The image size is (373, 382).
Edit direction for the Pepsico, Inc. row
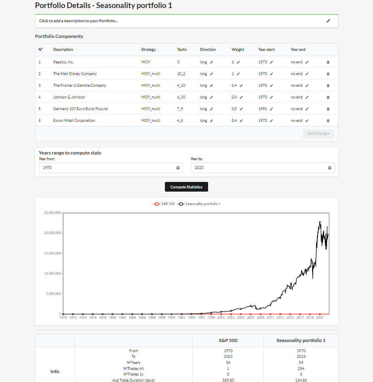point(211,63)
